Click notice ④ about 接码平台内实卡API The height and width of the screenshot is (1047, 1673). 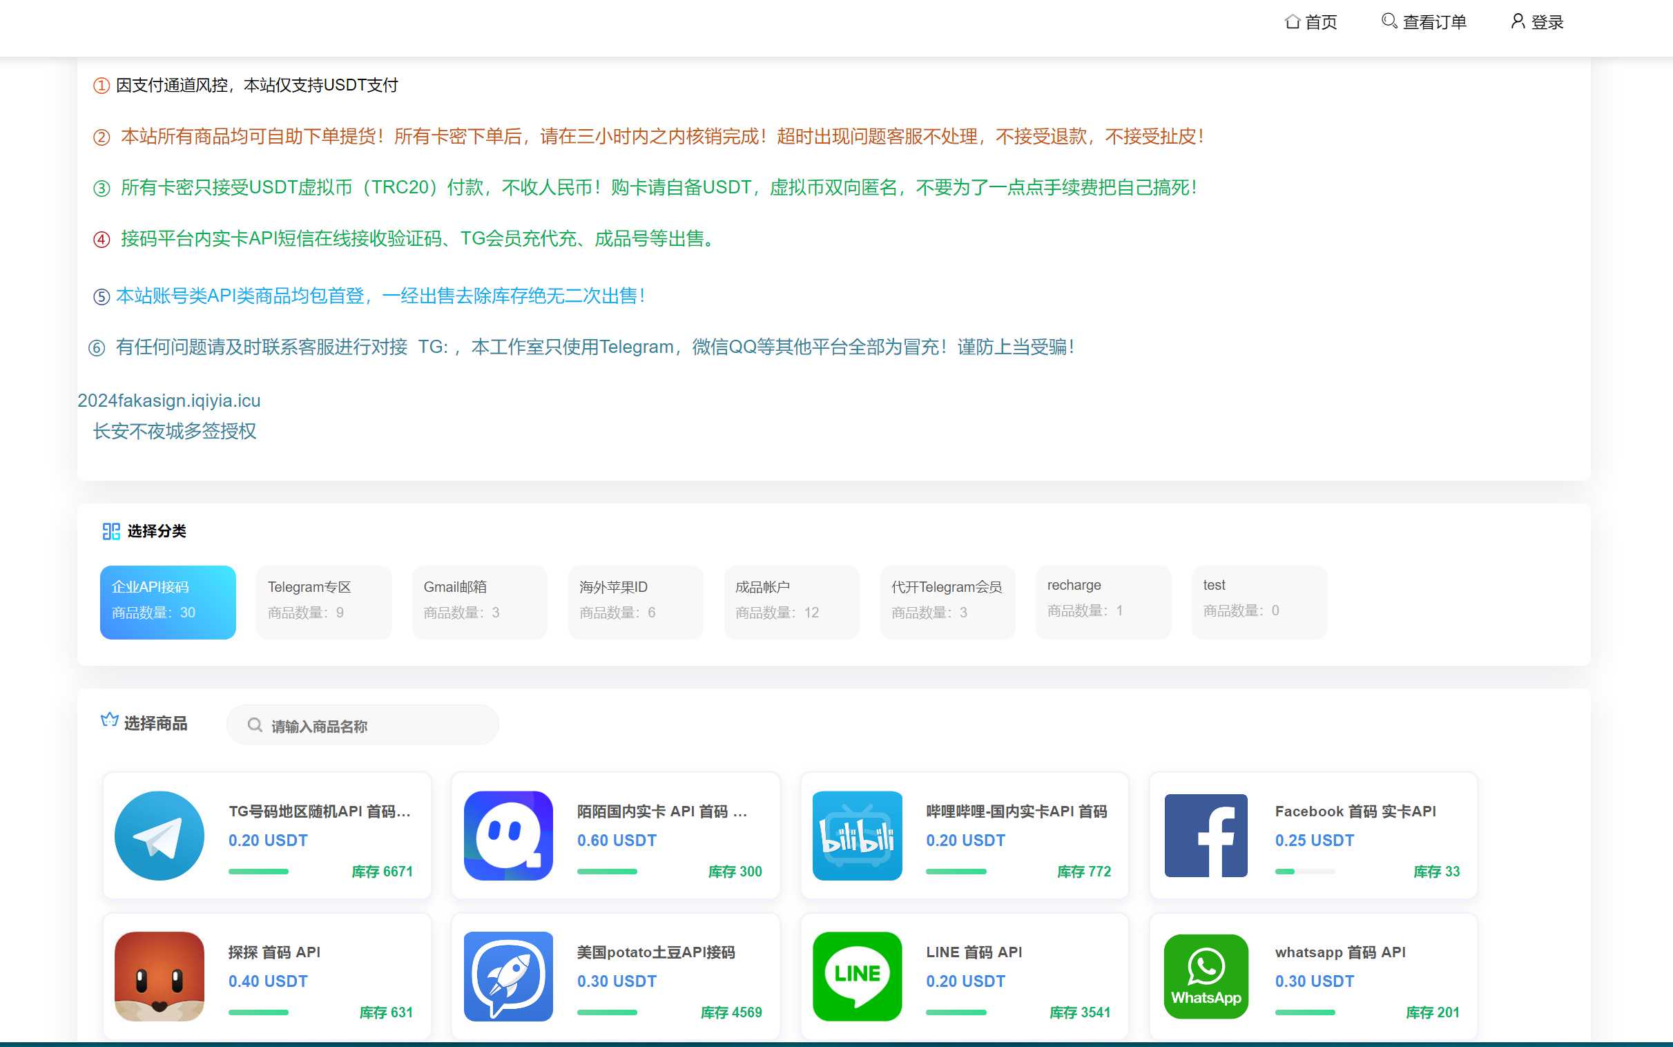pyautogui.click(x=404, y=239)
